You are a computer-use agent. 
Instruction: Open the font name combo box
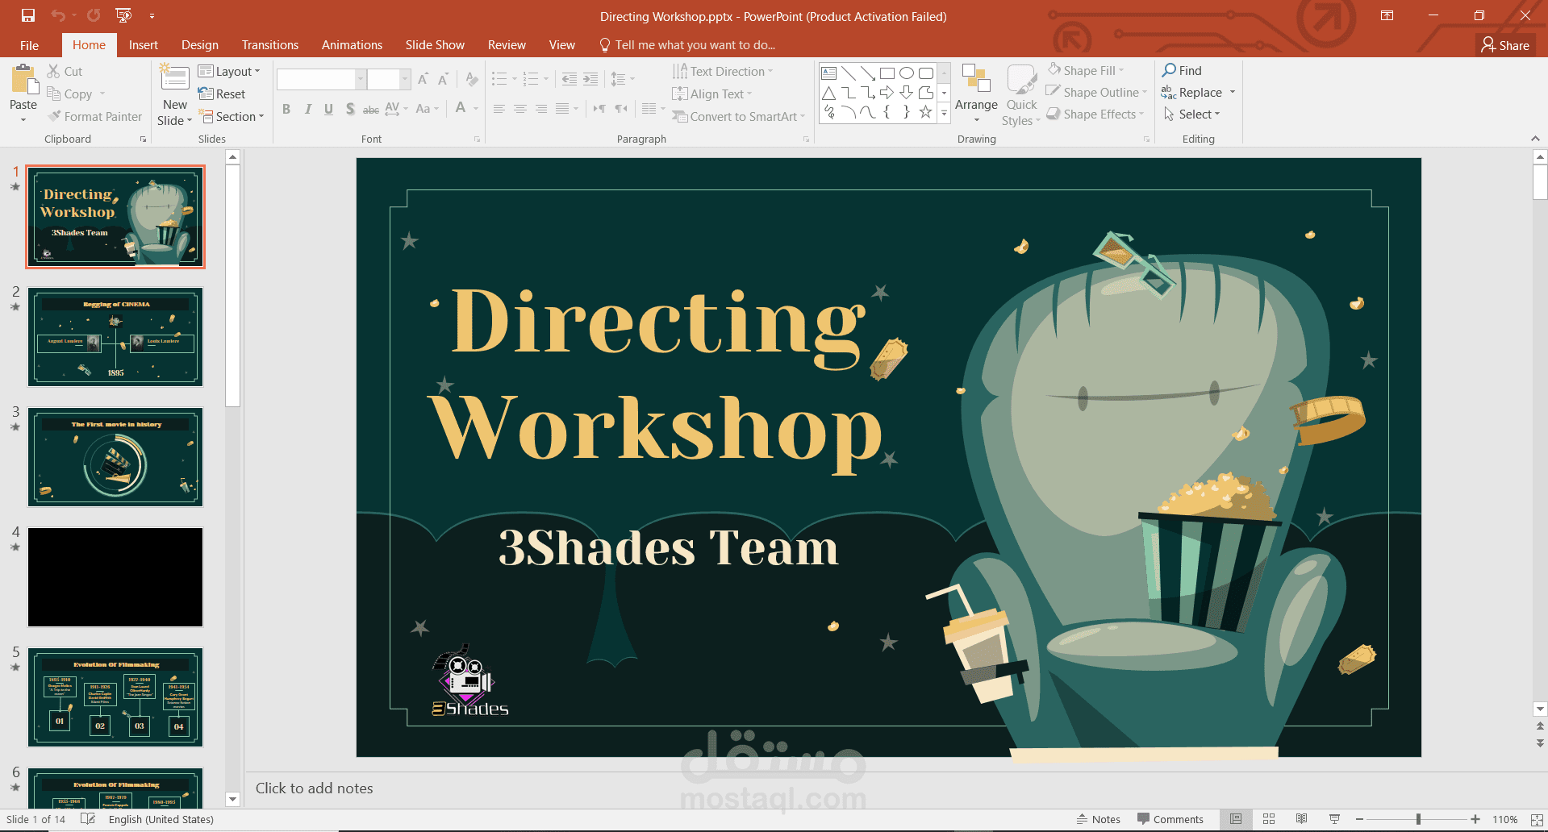320,79
